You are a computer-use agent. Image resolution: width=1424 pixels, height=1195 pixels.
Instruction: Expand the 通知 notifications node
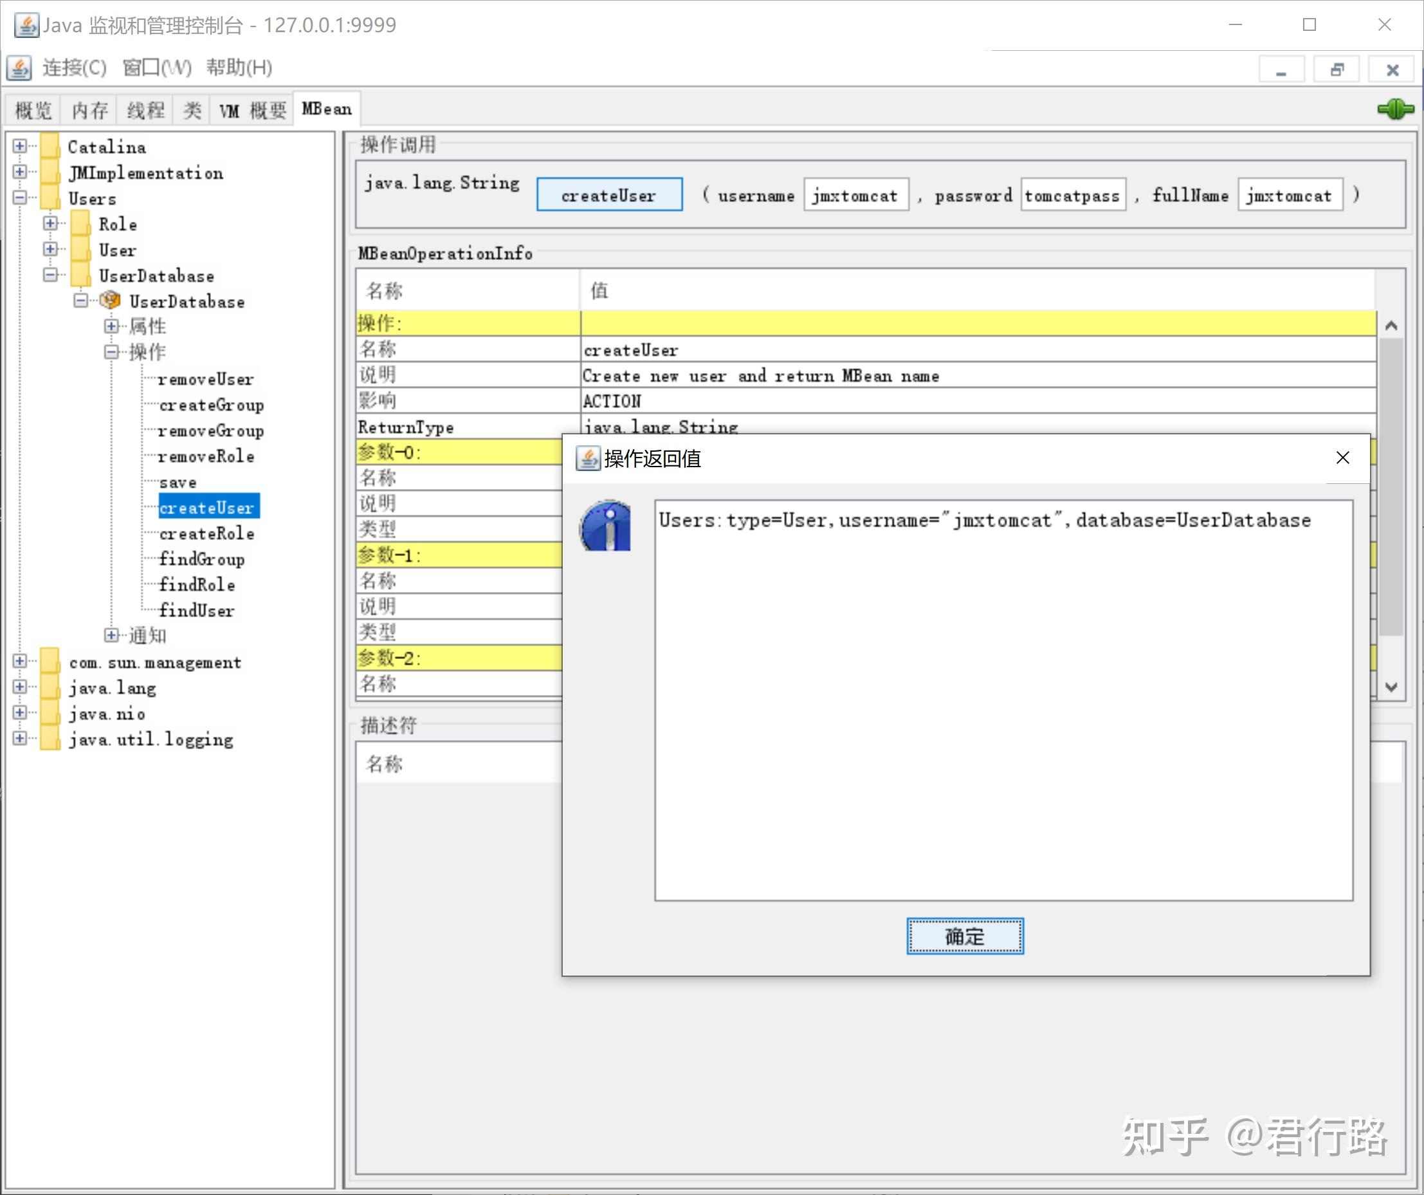click(111, 636)
